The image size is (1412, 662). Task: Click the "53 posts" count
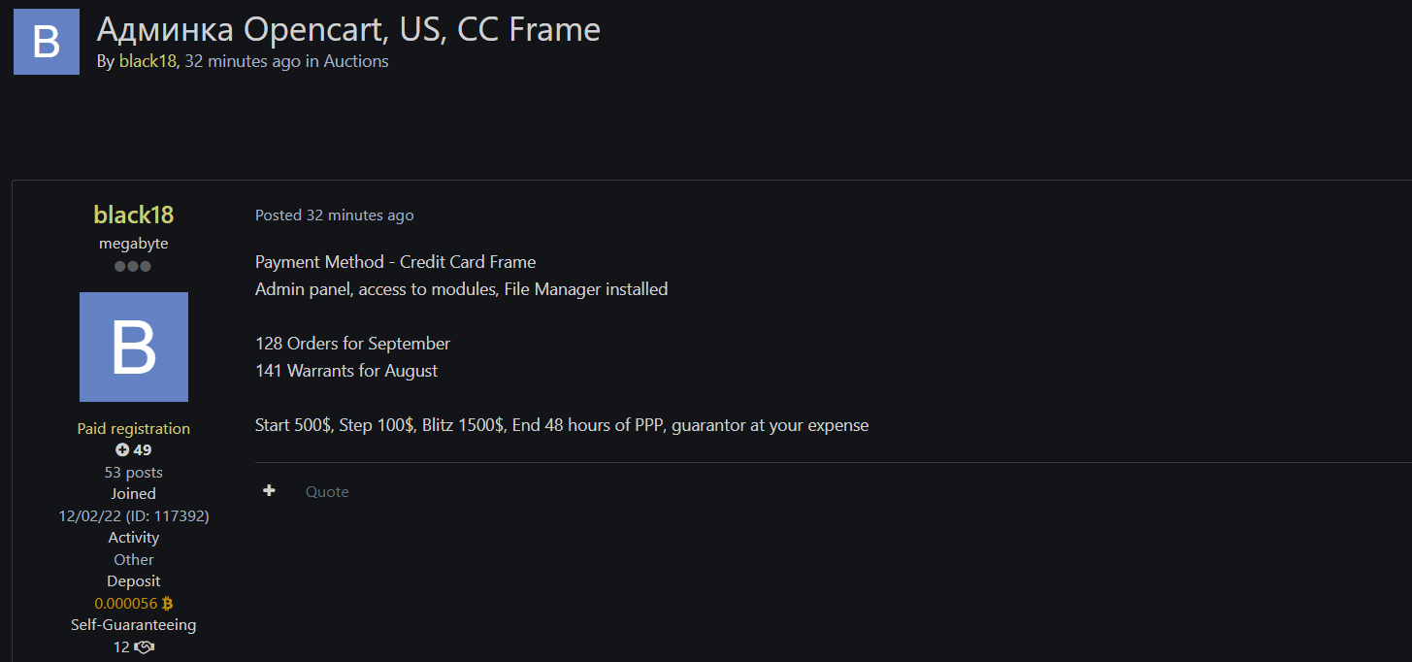click(134, 473)
